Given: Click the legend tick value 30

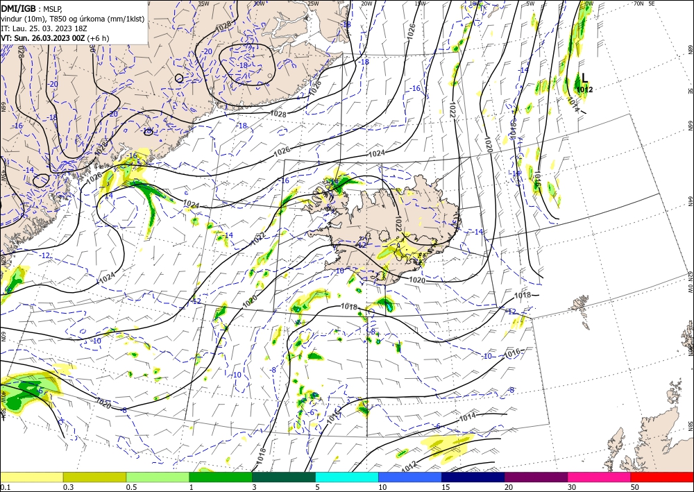Looking at the screenshot, I should pyautogui.click(x=572, y=487).
